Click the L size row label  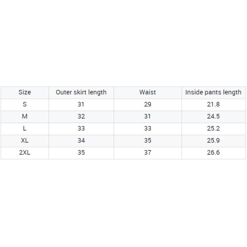point(25,128)
